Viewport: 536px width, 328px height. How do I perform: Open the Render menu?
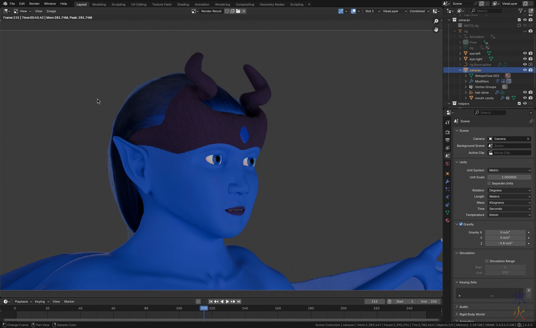34,4
